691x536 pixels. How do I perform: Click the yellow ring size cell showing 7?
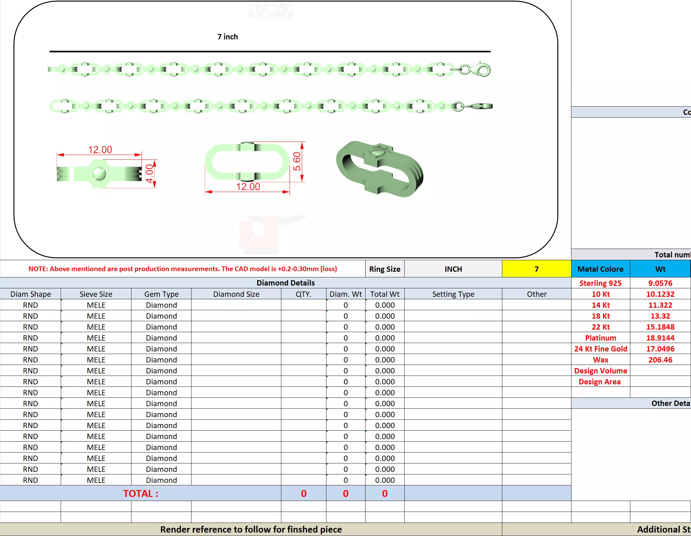pyautogui.click(x=536, y=269)
